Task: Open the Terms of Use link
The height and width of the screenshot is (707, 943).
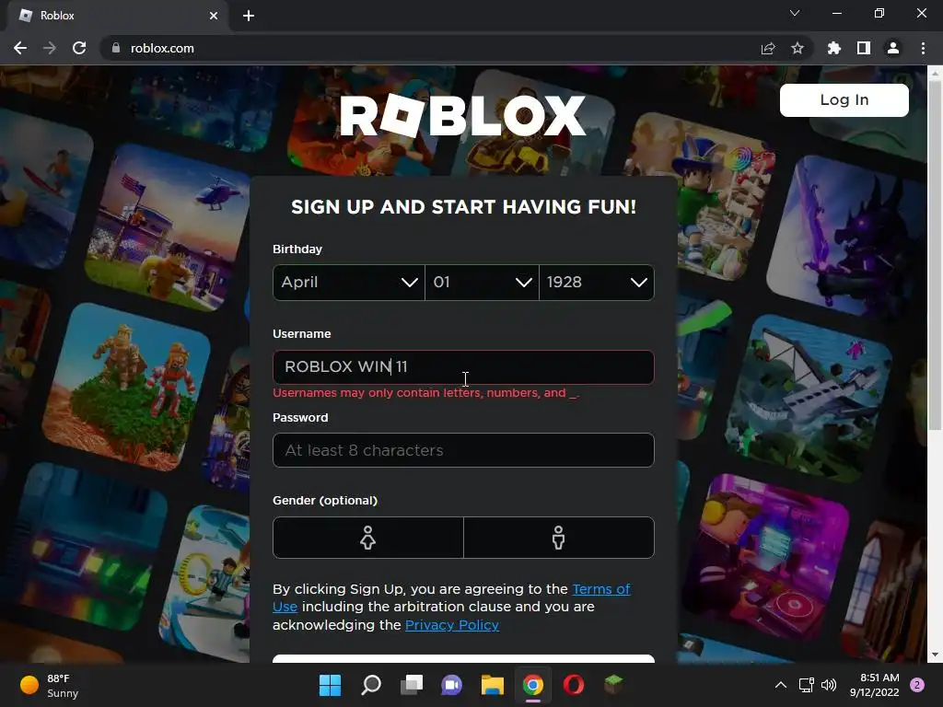Action: (x=600, y=589)
